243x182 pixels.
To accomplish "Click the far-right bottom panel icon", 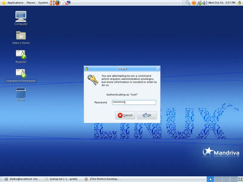I will pos(240,179).
